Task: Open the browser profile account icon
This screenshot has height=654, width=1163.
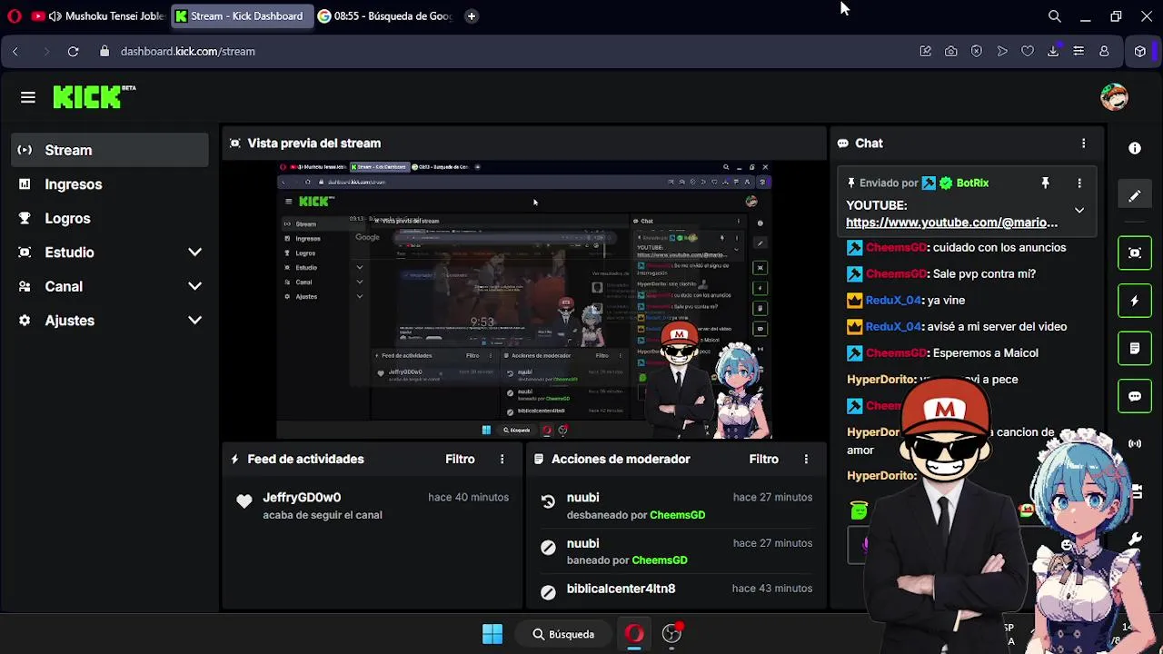Action: (x=1104, y=52)
